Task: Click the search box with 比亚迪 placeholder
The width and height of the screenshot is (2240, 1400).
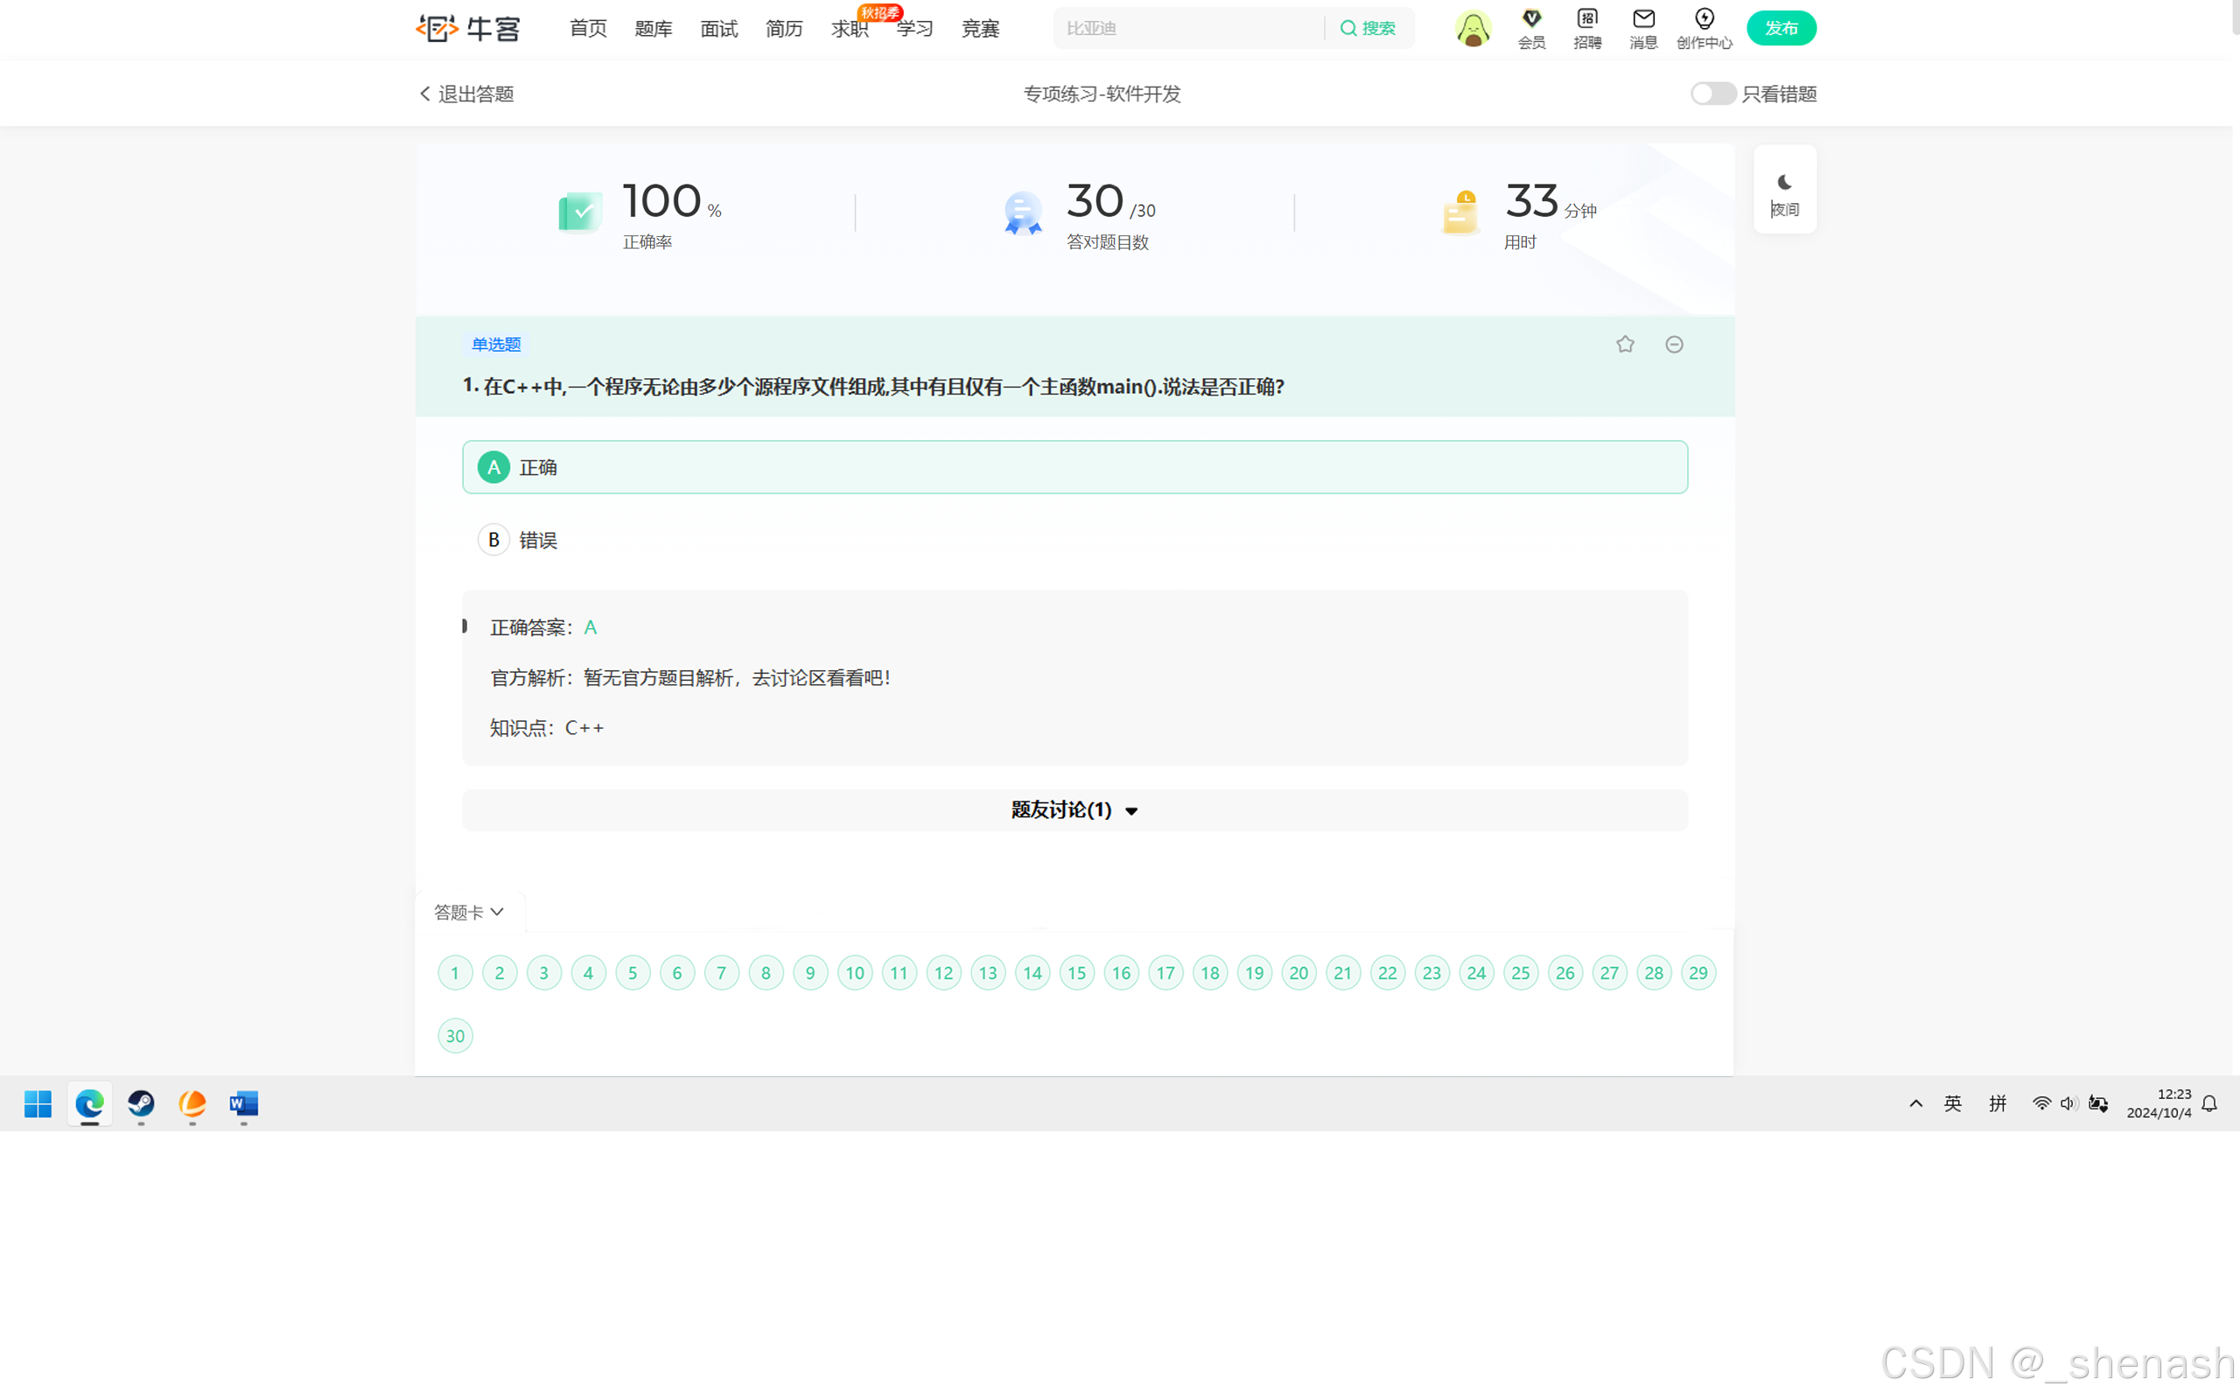Action: (1187, 28)
